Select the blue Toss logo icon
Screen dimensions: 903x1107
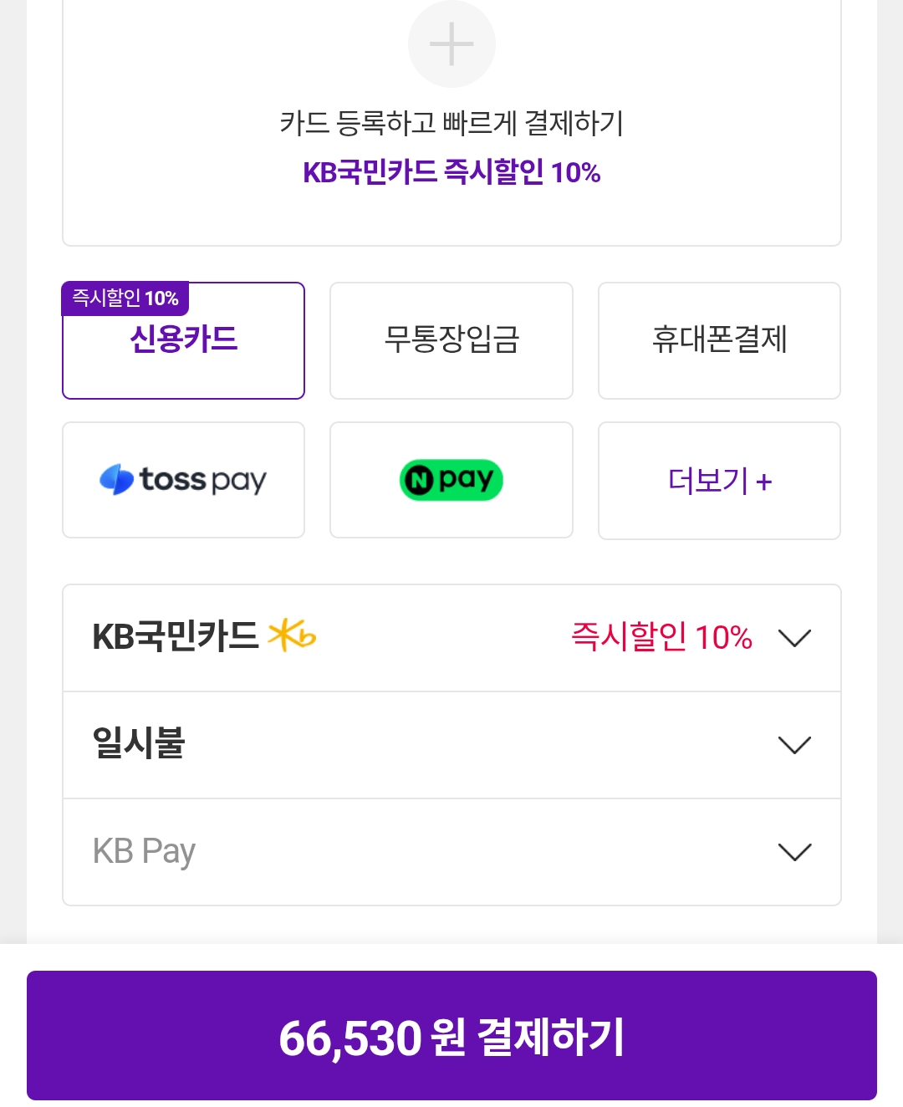pyautogui.click(x=116, y=480)
